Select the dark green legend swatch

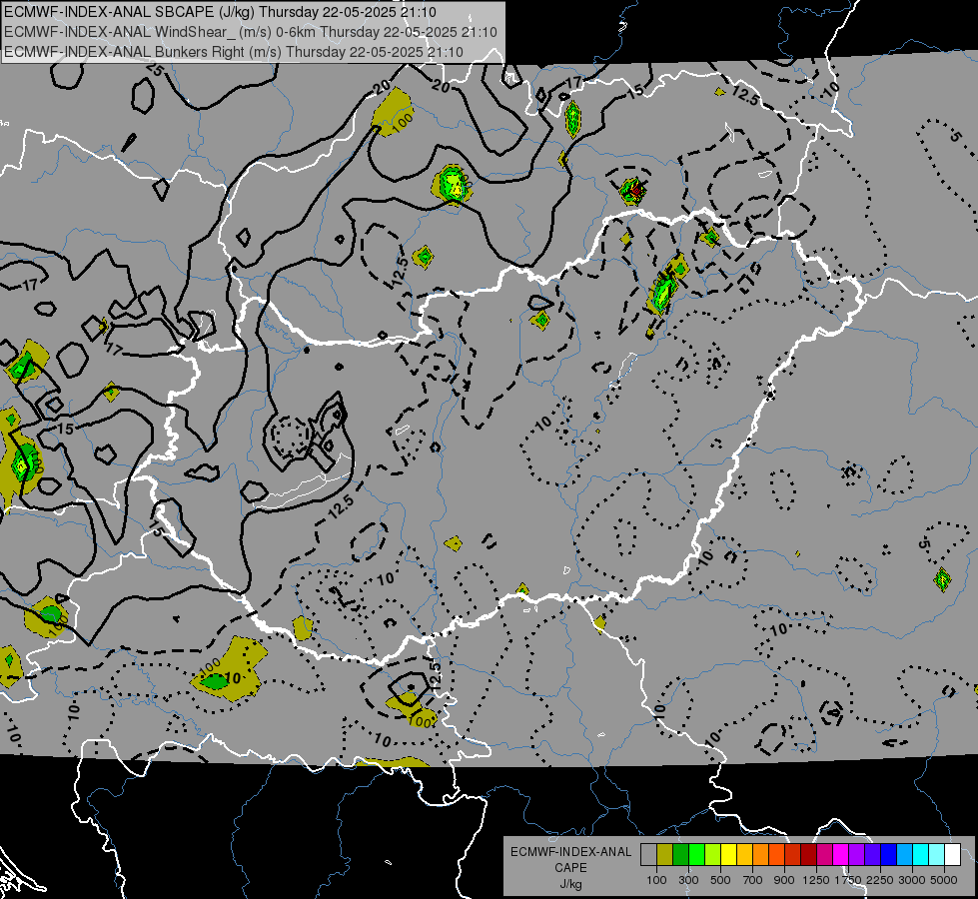click(x=680, y=855)
